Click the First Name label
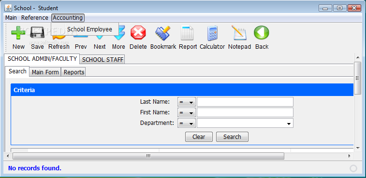The height and width of the screenshot is (178, 366). click(155, 112)
